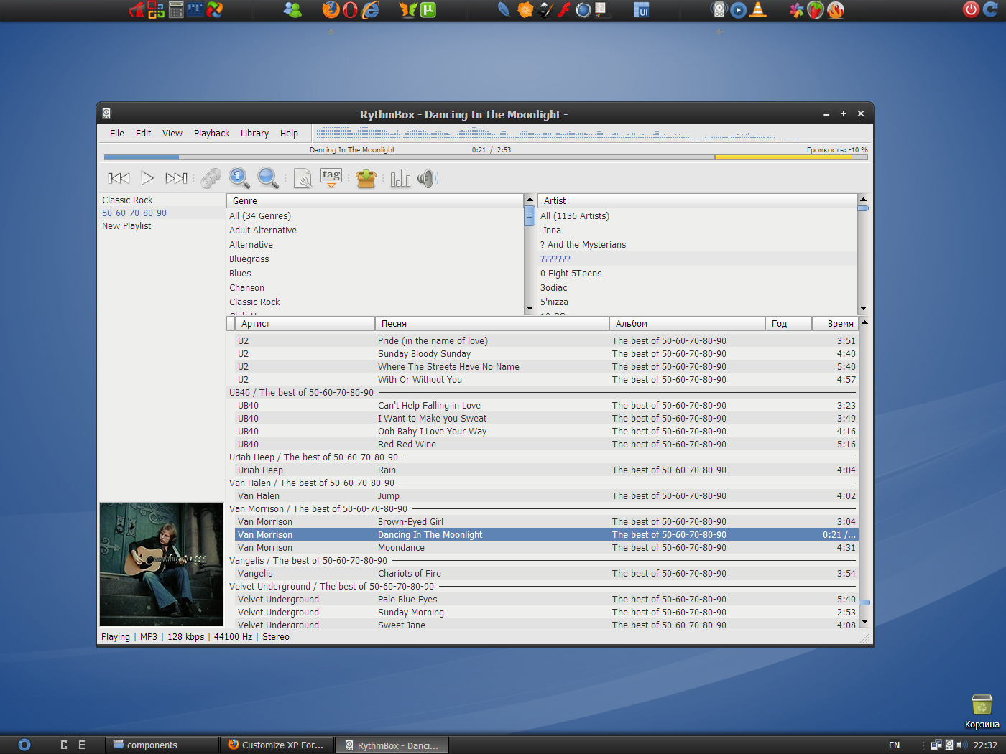Click the play button in RythmBox toolbar
This screenshot has width=1006, height=754.
[x=147, y=177]
